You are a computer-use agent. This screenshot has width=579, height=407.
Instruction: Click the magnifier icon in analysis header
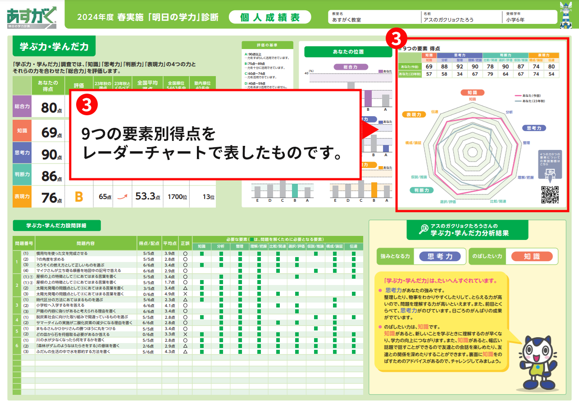pyautogui.click(x=423, y=230)
